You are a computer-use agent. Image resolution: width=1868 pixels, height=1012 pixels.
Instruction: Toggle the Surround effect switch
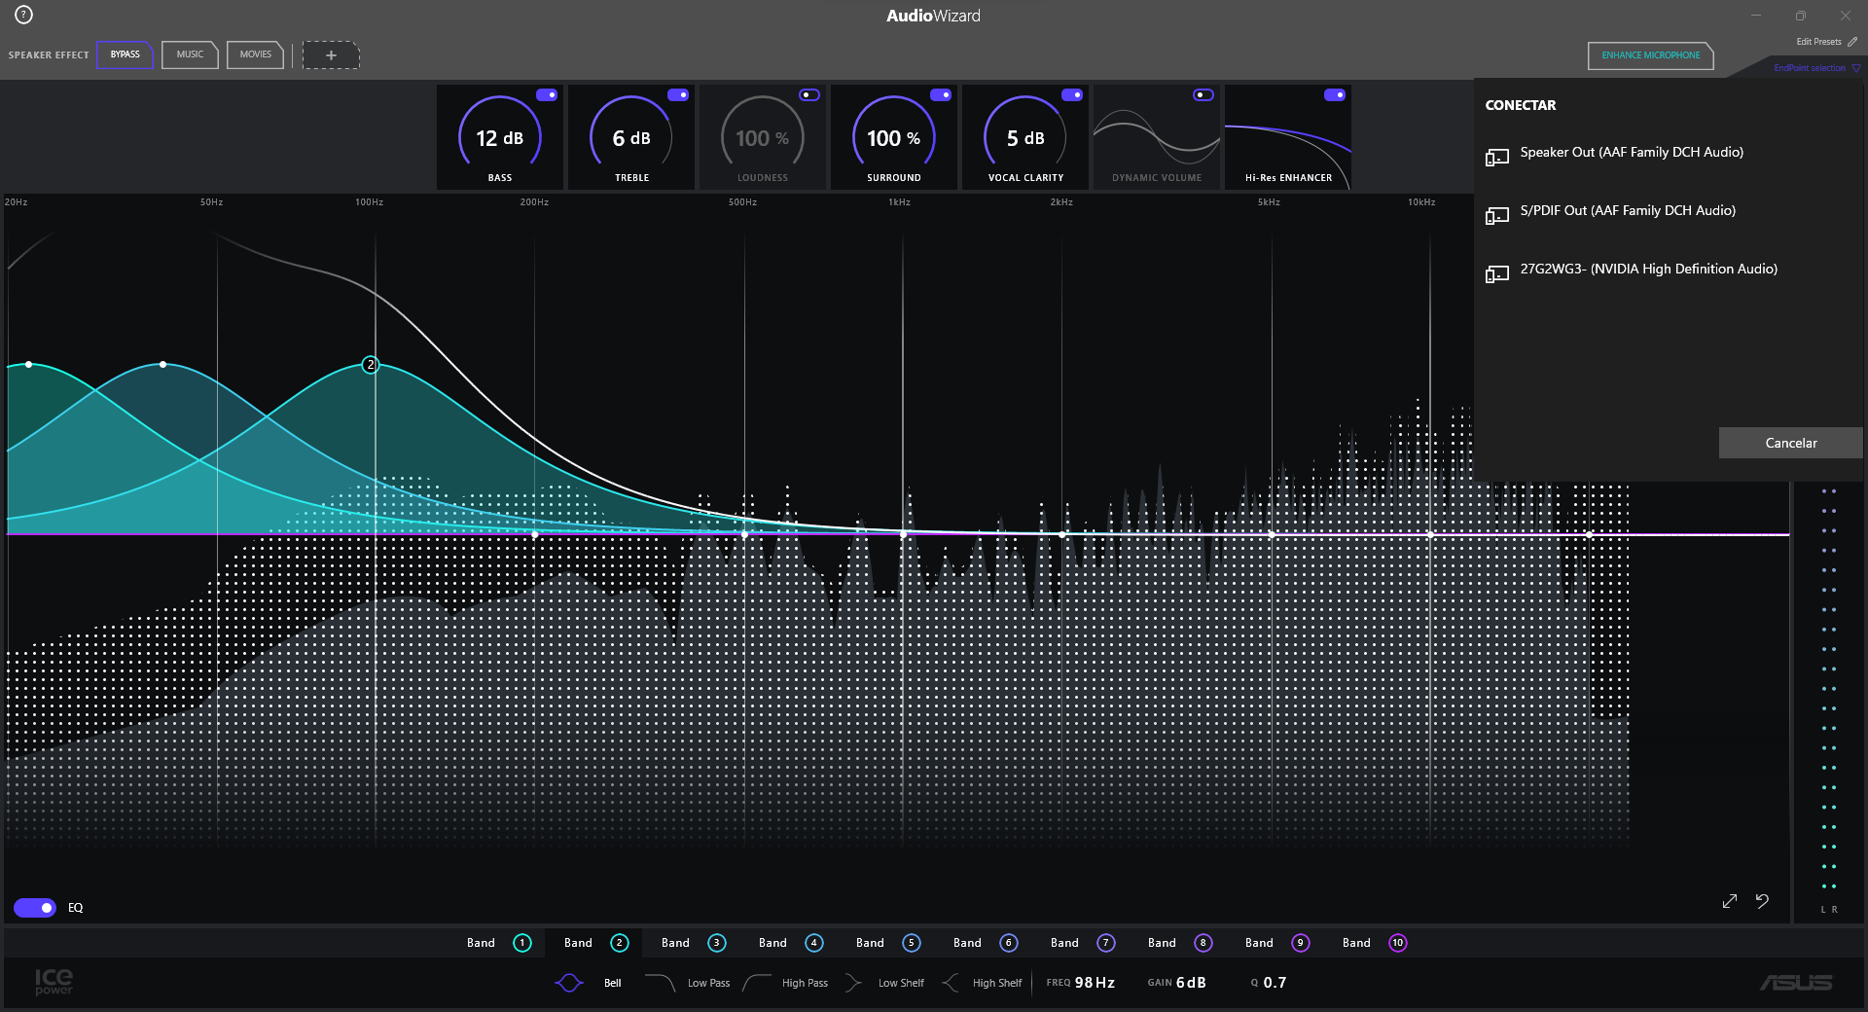pyautogui.click(x=941, y=94)
